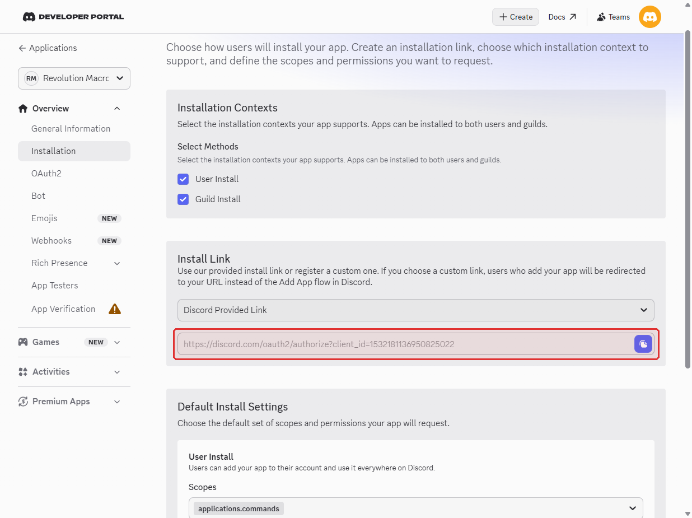Uncheck the Guild Install checkbox

(183, 199)
